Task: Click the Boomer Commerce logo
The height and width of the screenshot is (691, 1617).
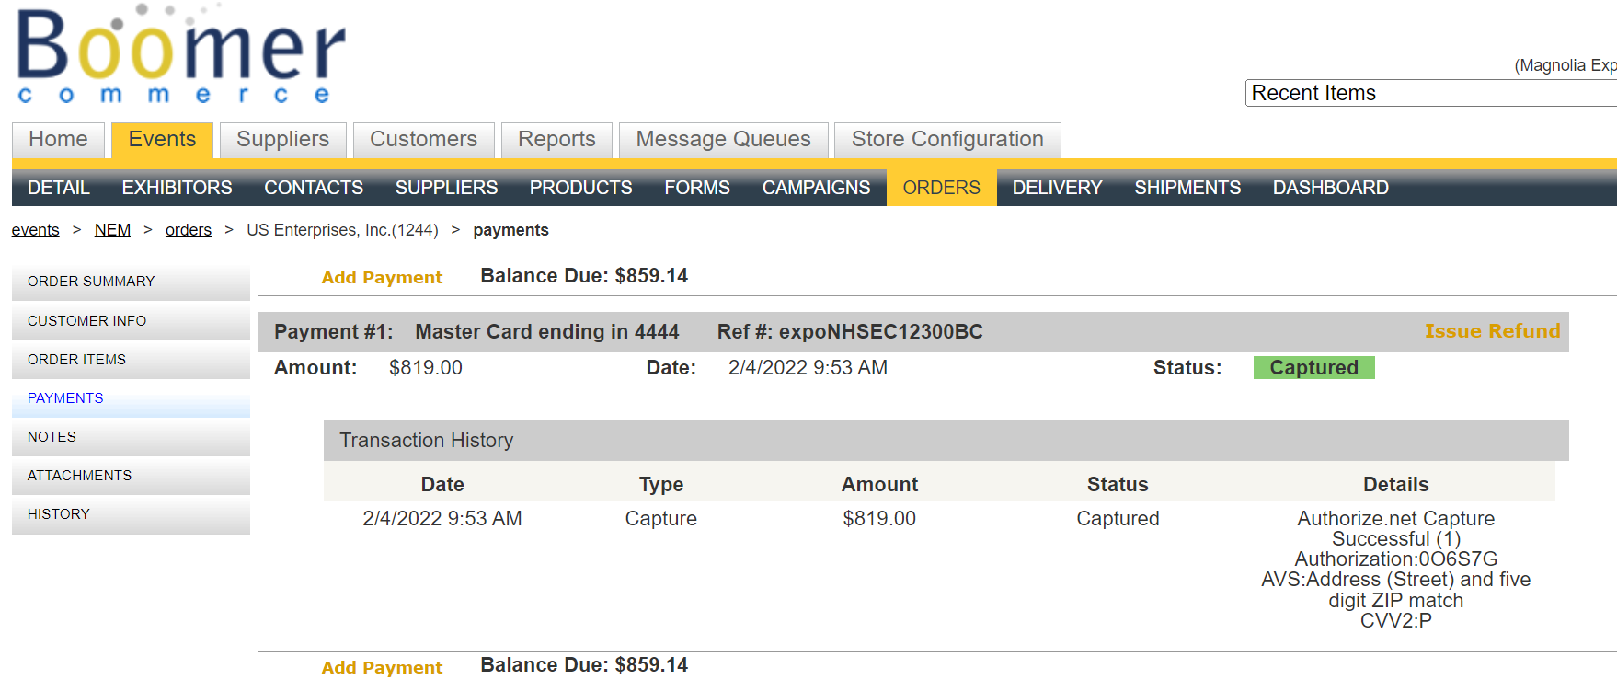Action: [x=181, y=55]
